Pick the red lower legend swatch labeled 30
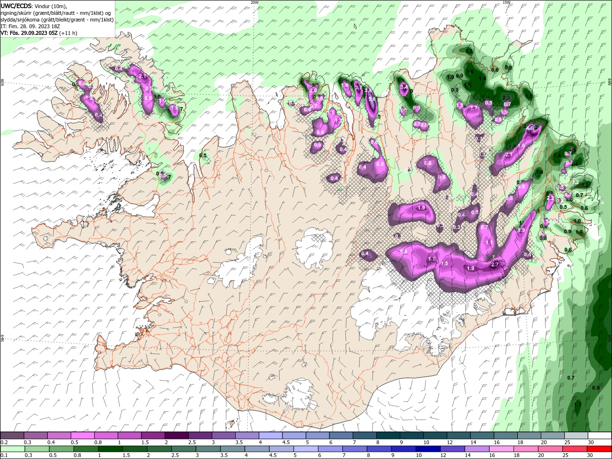Image resolution: width=612 pixels, height=459 pixels. (x=600, y=449)
